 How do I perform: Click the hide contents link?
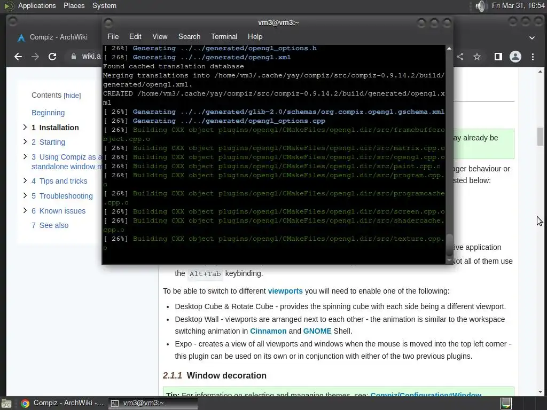[x=72, y=96]
